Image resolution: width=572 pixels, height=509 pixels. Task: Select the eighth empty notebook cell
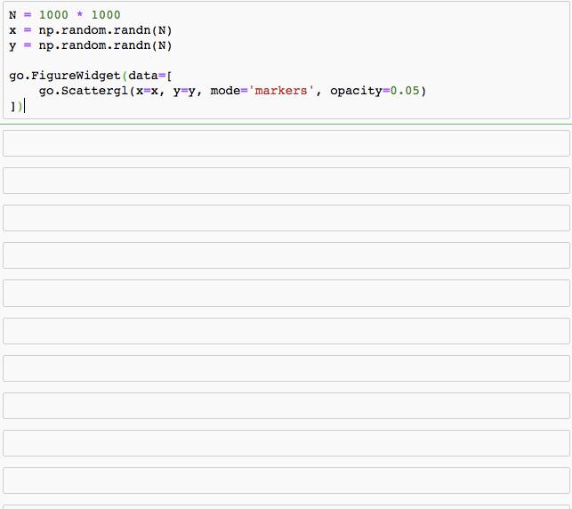[286, 406]
